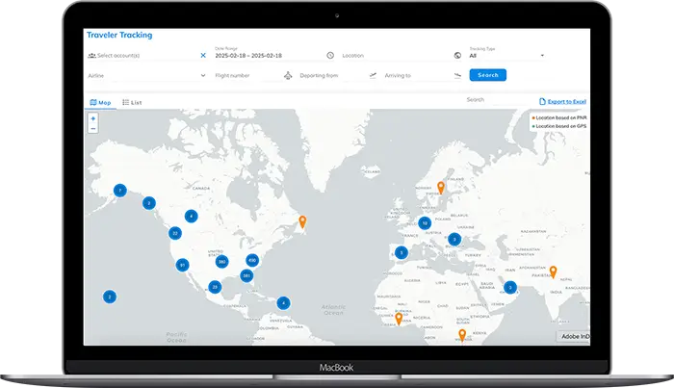
Task: Click the orange pin near Ghana
Action: (399, 319)
